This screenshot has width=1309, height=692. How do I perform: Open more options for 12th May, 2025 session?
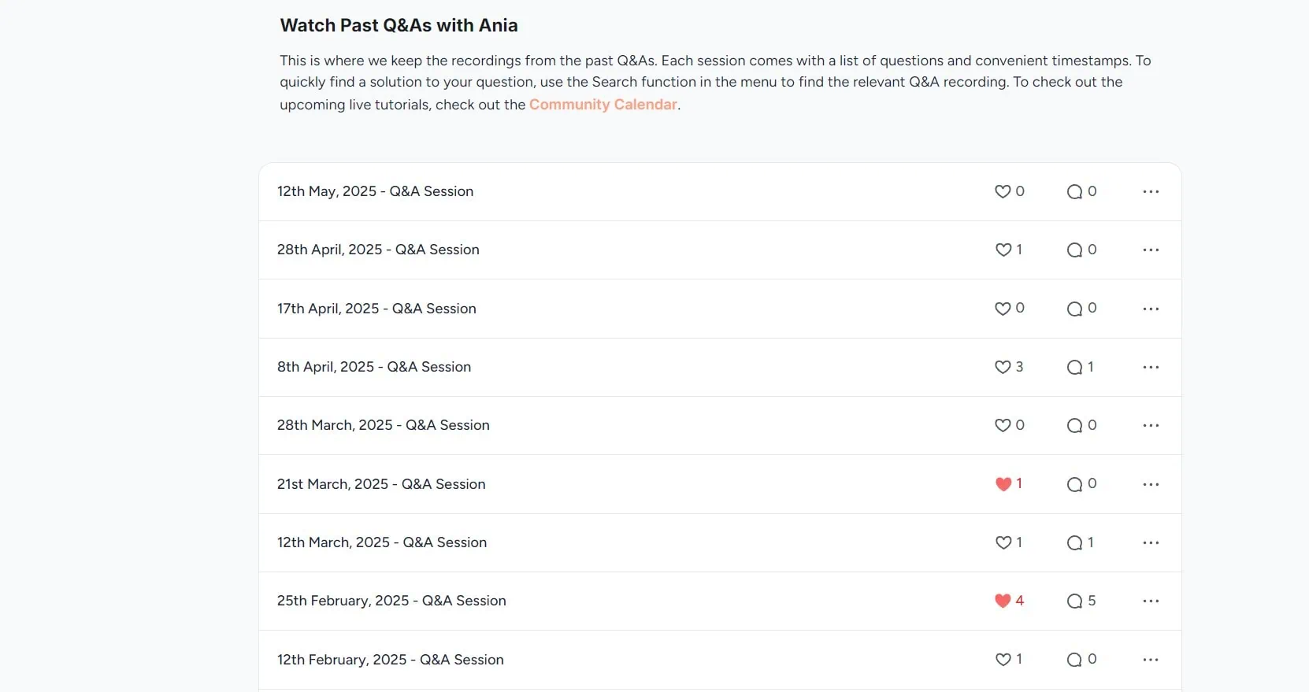[x=1151, y=191]
